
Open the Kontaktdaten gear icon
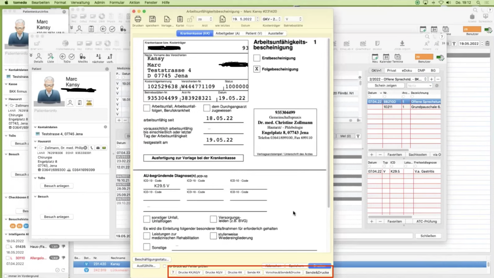click(105, 127)
